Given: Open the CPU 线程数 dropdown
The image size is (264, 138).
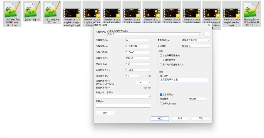Looking at the screenshot, I should 133,76.
